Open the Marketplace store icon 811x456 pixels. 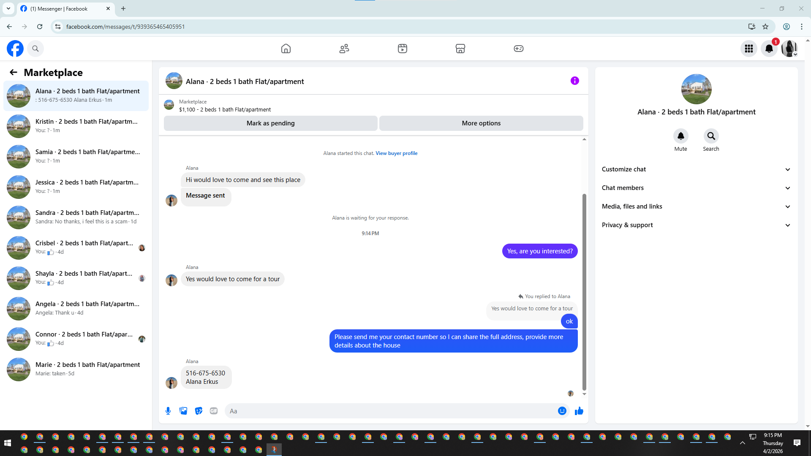(460, 49)
